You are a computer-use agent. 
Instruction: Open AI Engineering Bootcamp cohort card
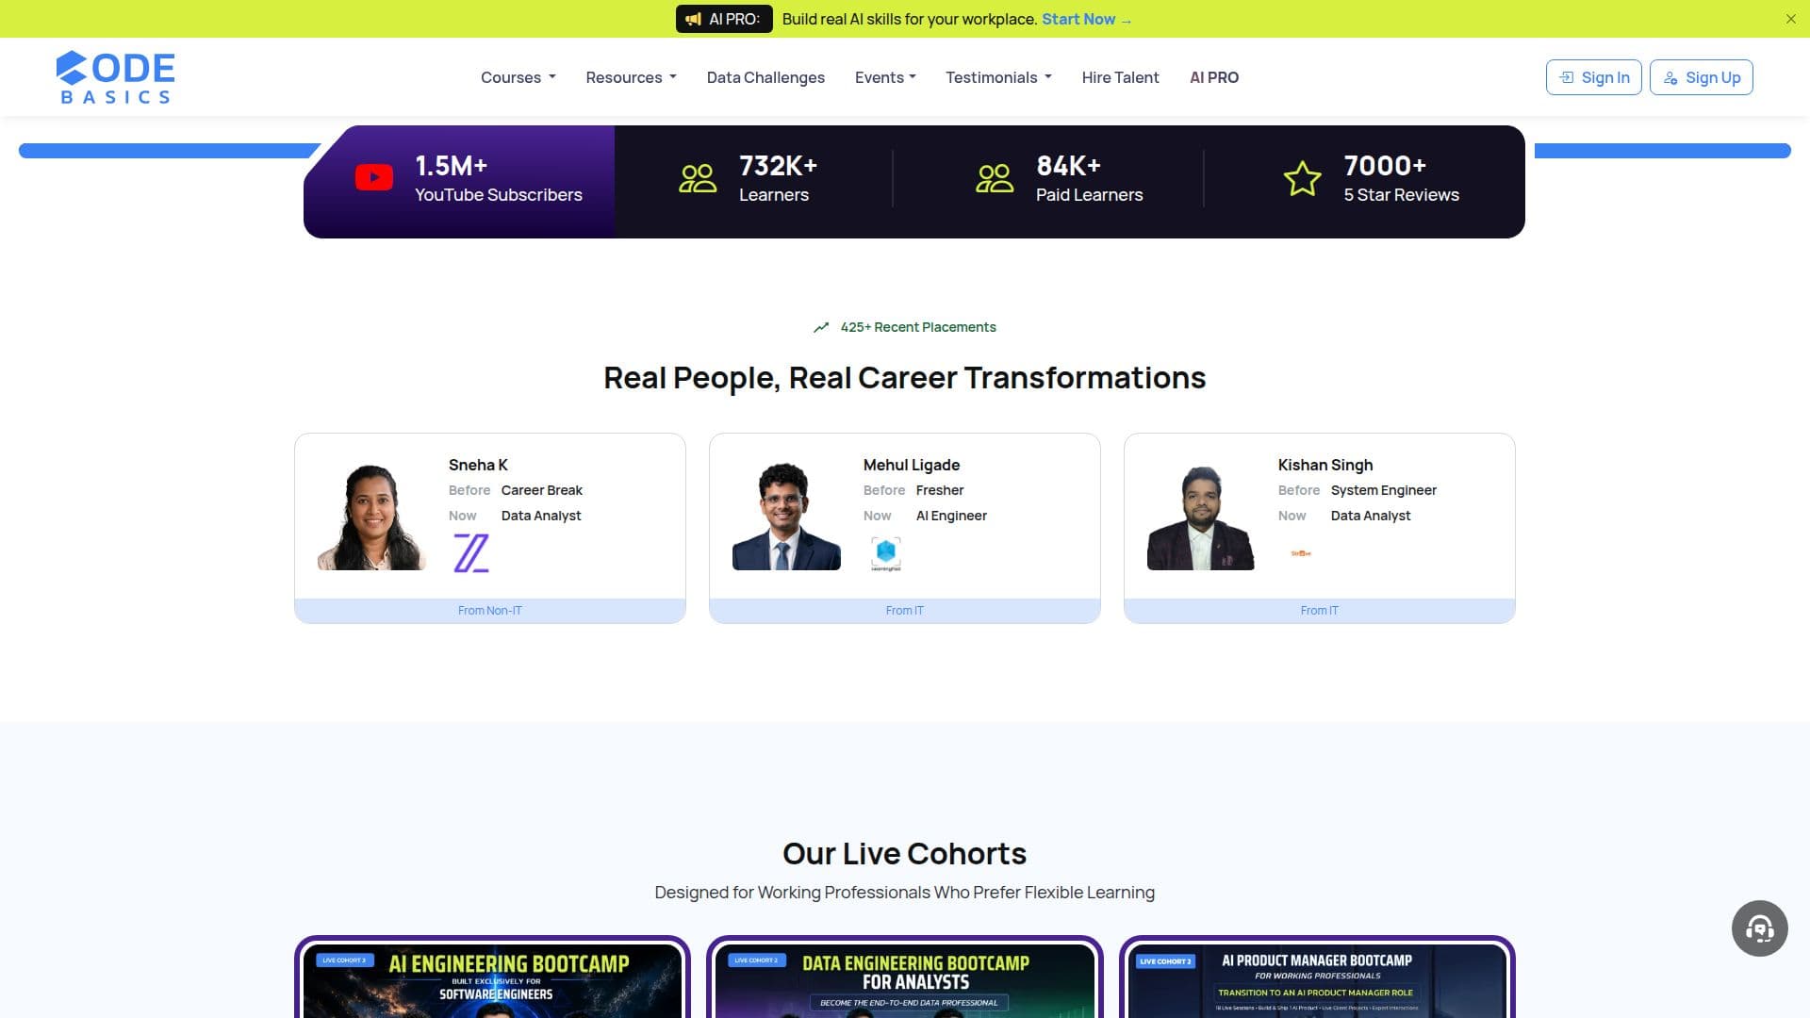[492, 978]
